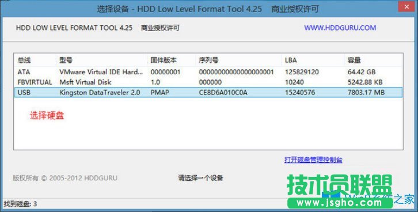Select the FBVIRTUAL Msft Virtual Disk row
This screenshot has width=418, height=212.
pos(208,82)
